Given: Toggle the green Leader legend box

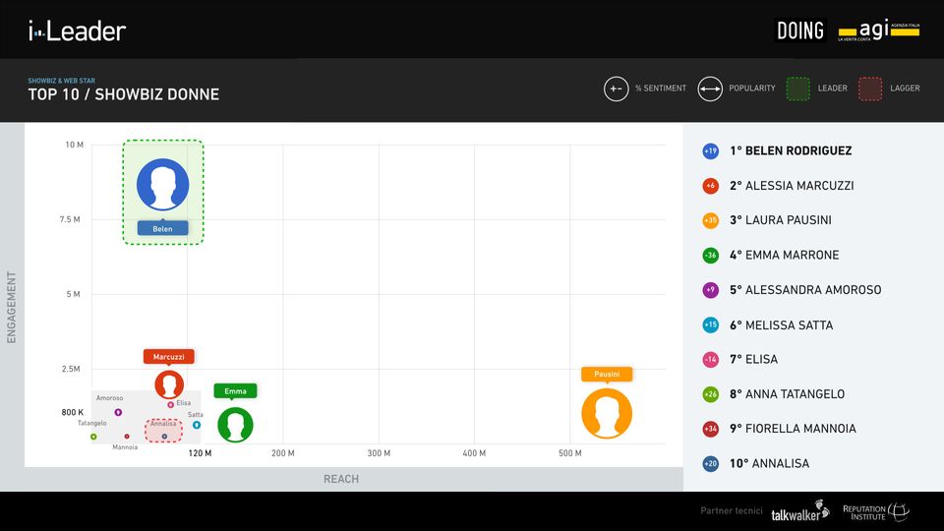Looking at the screenshot, I should point(798,88).
